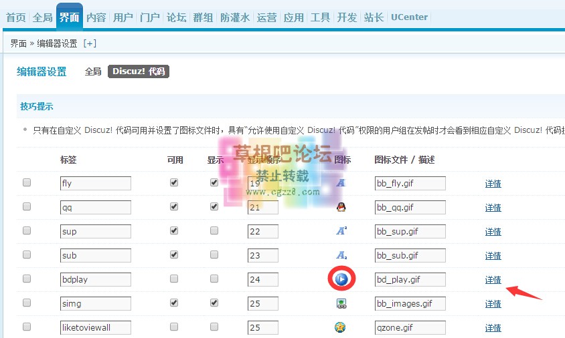Uncheck the qq 显示 checkbox
The width and height of the screenshot is (565, 338).
(x=214, y=206)
